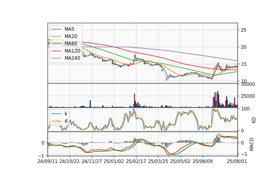Click the 24/09/11 date axis label
The image size is (264, 190).
click(48, 161)
